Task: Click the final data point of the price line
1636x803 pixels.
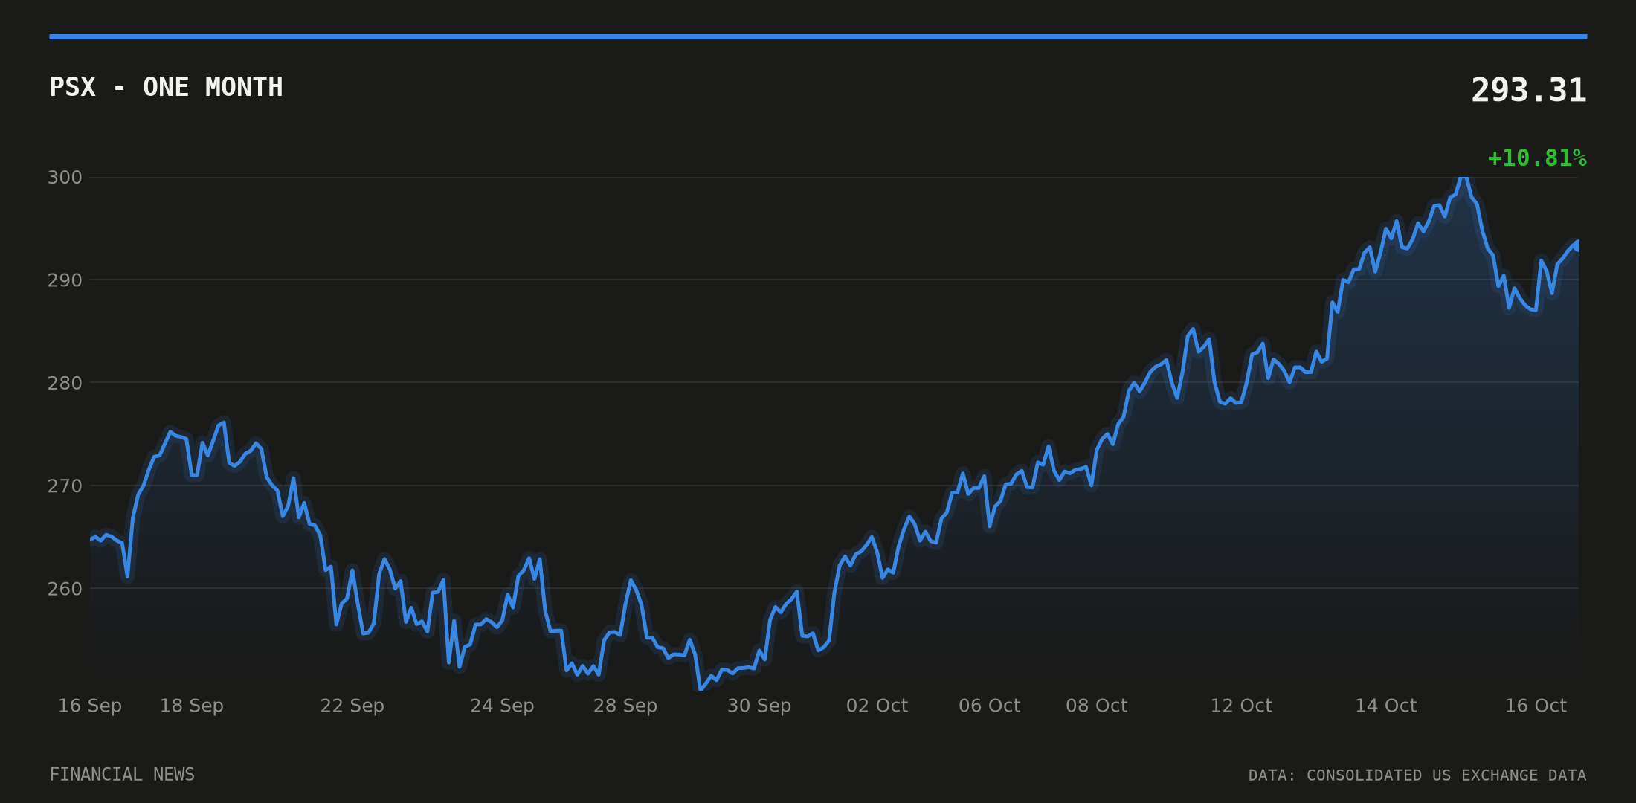Action: tap(1577, 245)
